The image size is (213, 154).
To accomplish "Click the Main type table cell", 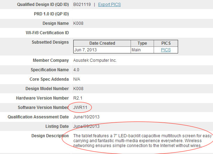I will (x=138, y=50).
